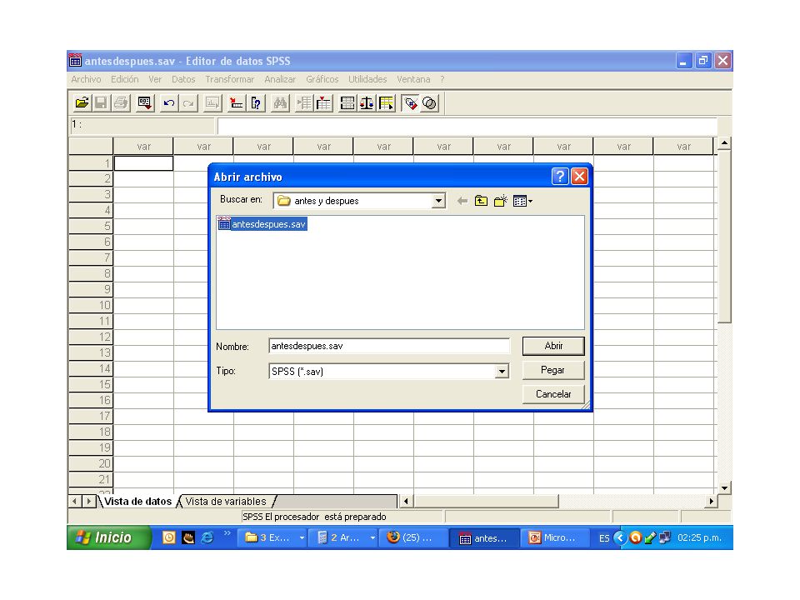Click the Select Cases toolbar icon

click(x=387, y=103)
